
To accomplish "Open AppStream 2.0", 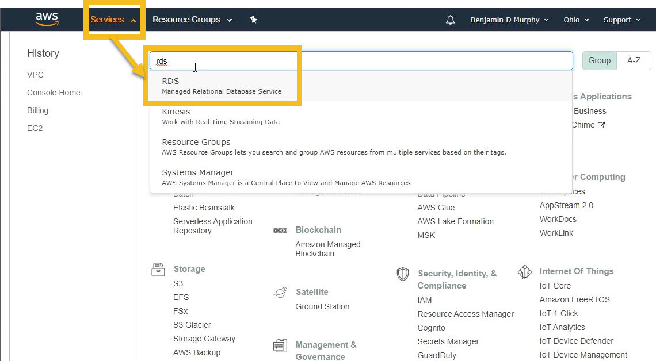I will [566, 206].
